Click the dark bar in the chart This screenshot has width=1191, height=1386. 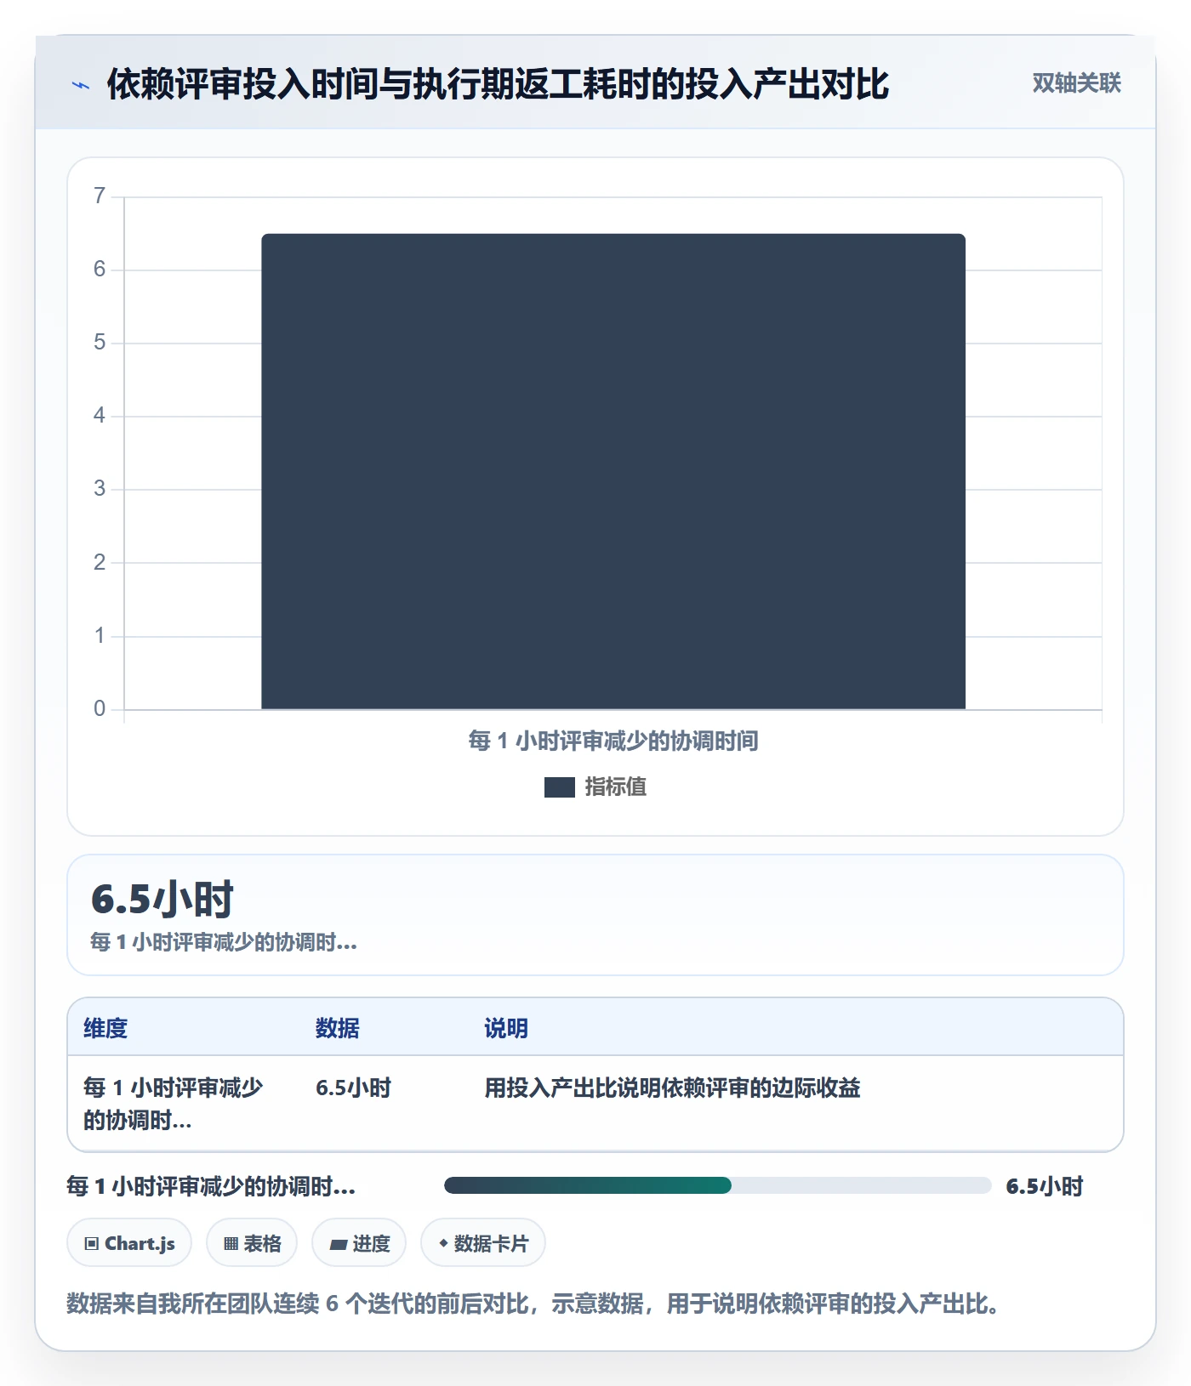click(x=613, y=471)
